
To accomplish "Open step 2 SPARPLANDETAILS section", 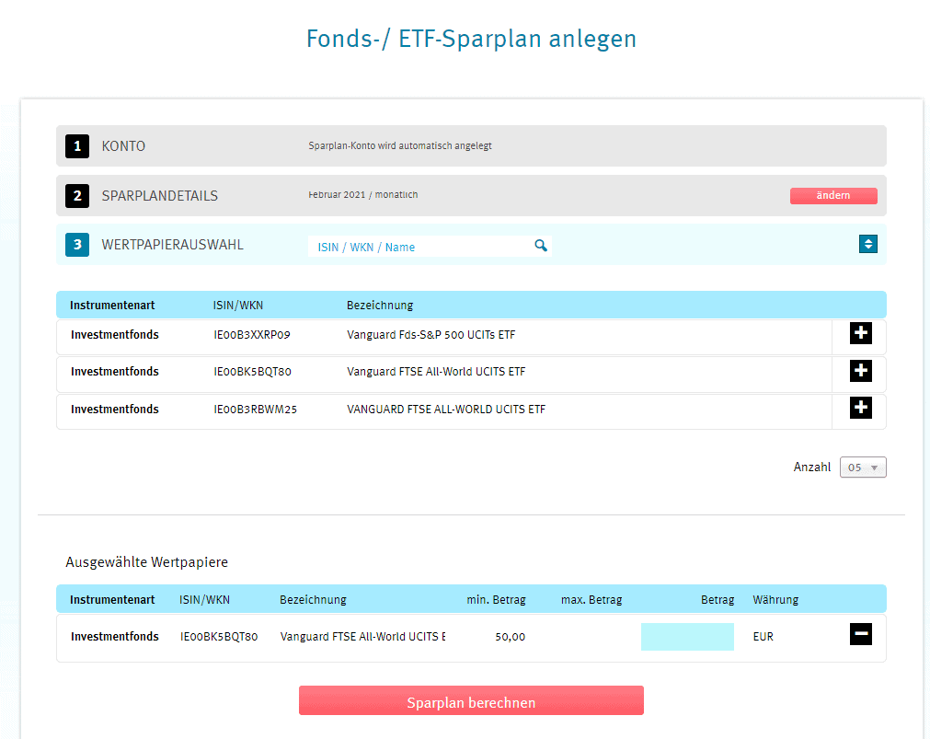I will (x=471, y=195).
